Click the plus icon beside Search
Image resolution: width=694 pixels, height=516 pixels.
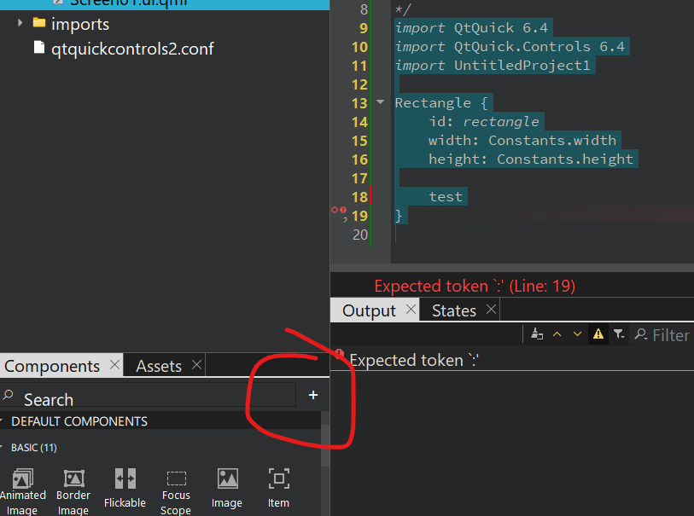tap(313, 395)
